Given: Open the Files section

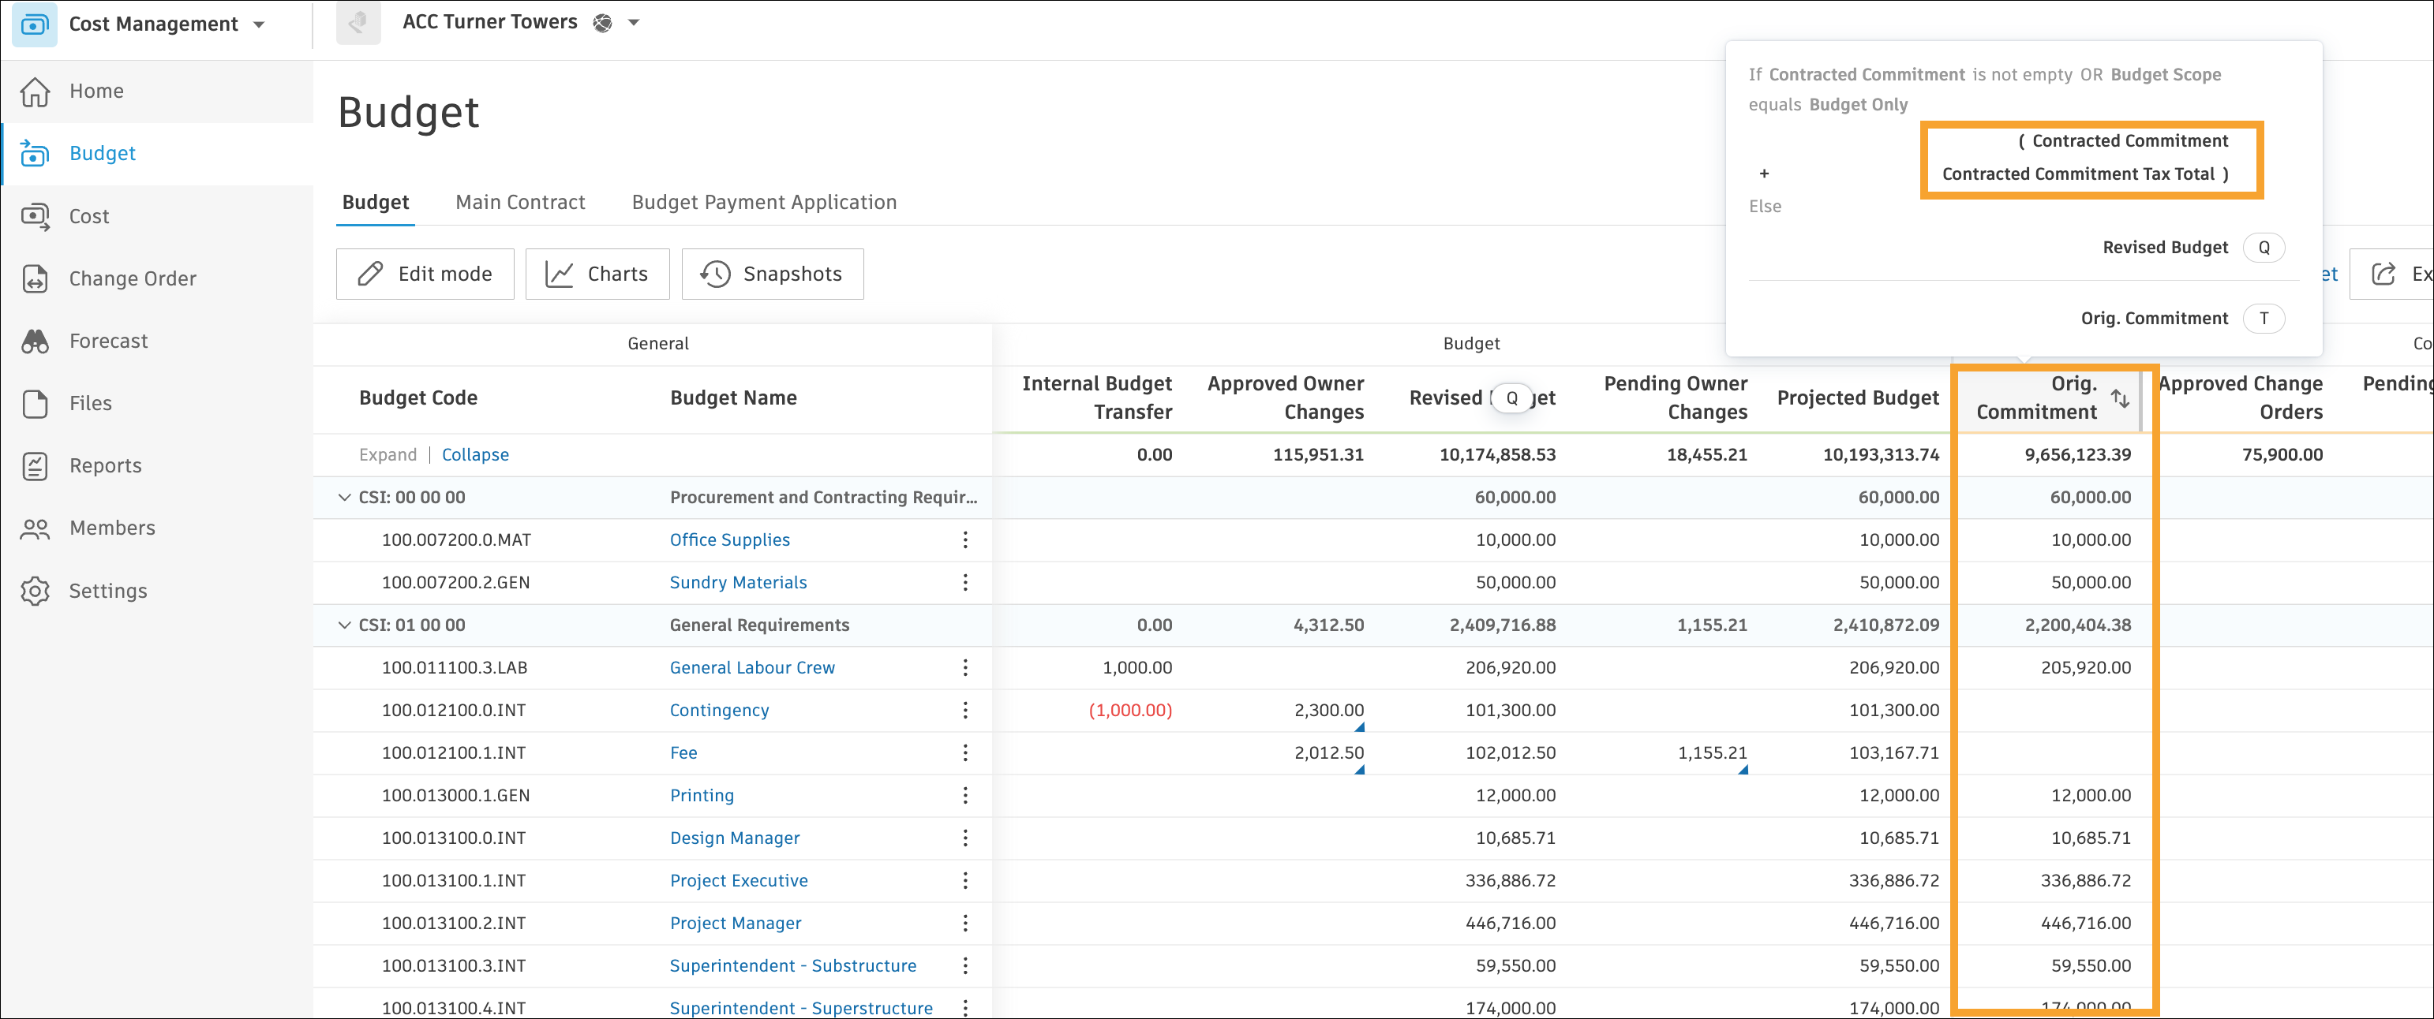Looking at the screenshot, I should pos(90,403).
